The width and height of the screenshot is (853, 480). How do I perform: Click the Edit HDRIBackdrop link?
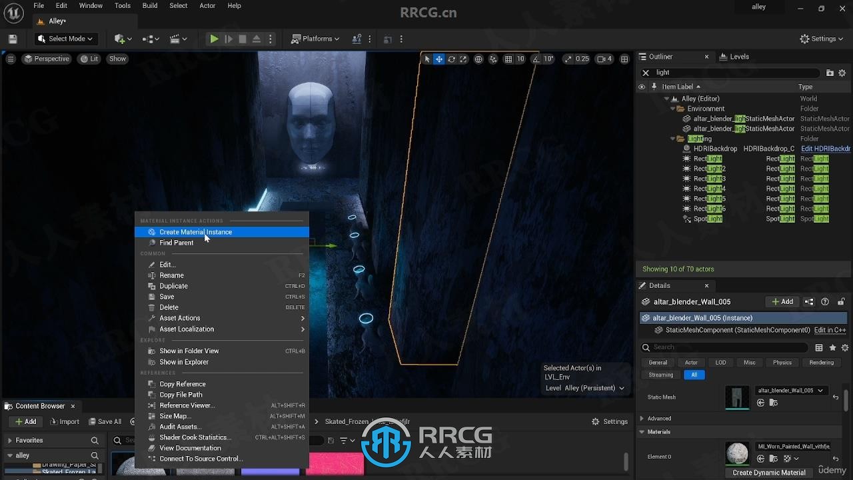click(826, 149)
